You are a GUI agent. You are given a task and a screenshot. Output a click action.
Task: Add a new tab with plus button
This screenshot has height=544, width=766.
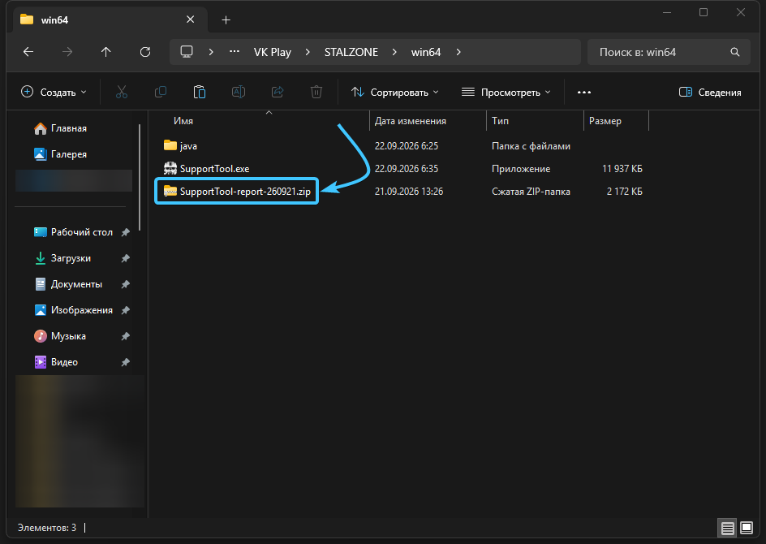pos(226,20)
